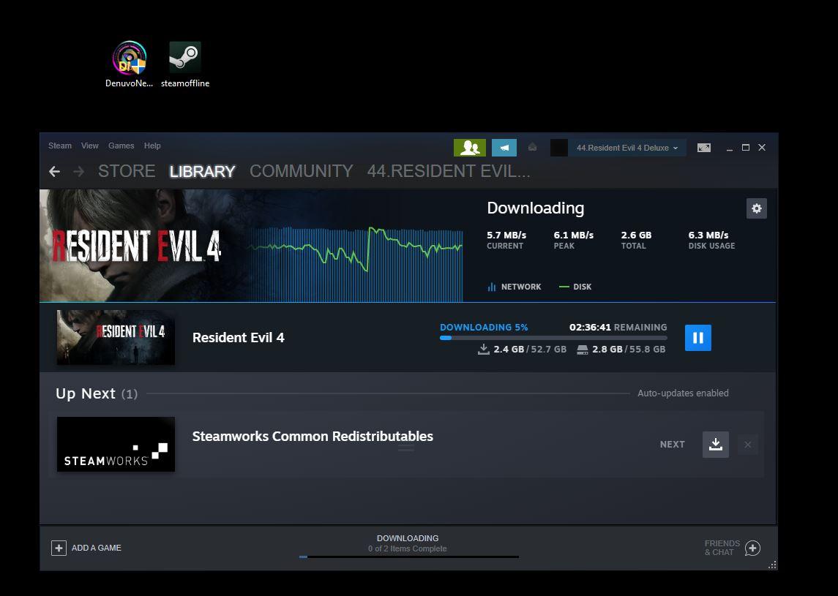Switch to the STORE tab

127,171
